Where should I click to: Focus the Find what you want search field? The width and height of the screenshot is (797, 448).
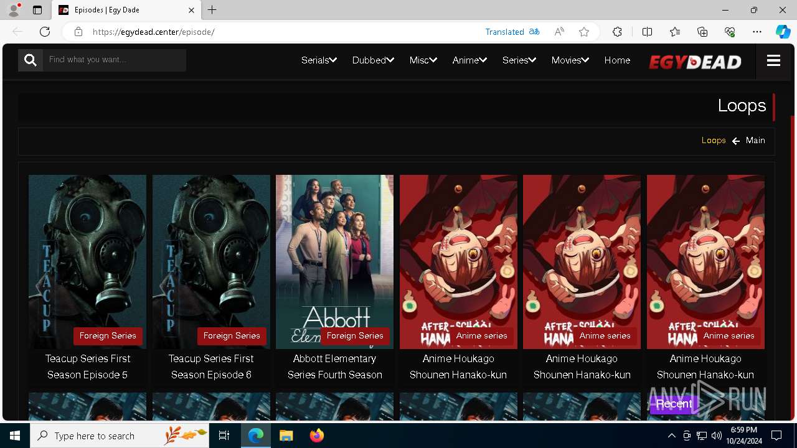115,60
